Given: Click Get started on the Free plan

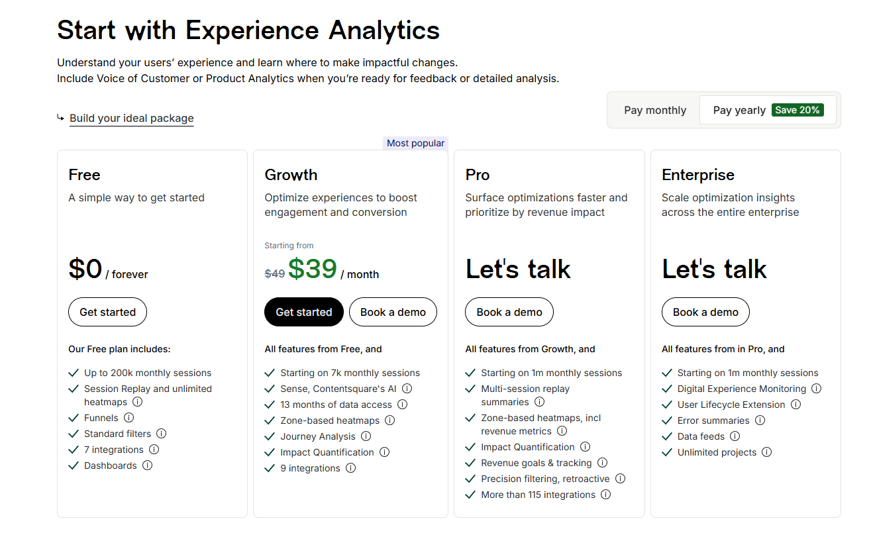Looking at the screenshot, I should [x=107, y=311].
